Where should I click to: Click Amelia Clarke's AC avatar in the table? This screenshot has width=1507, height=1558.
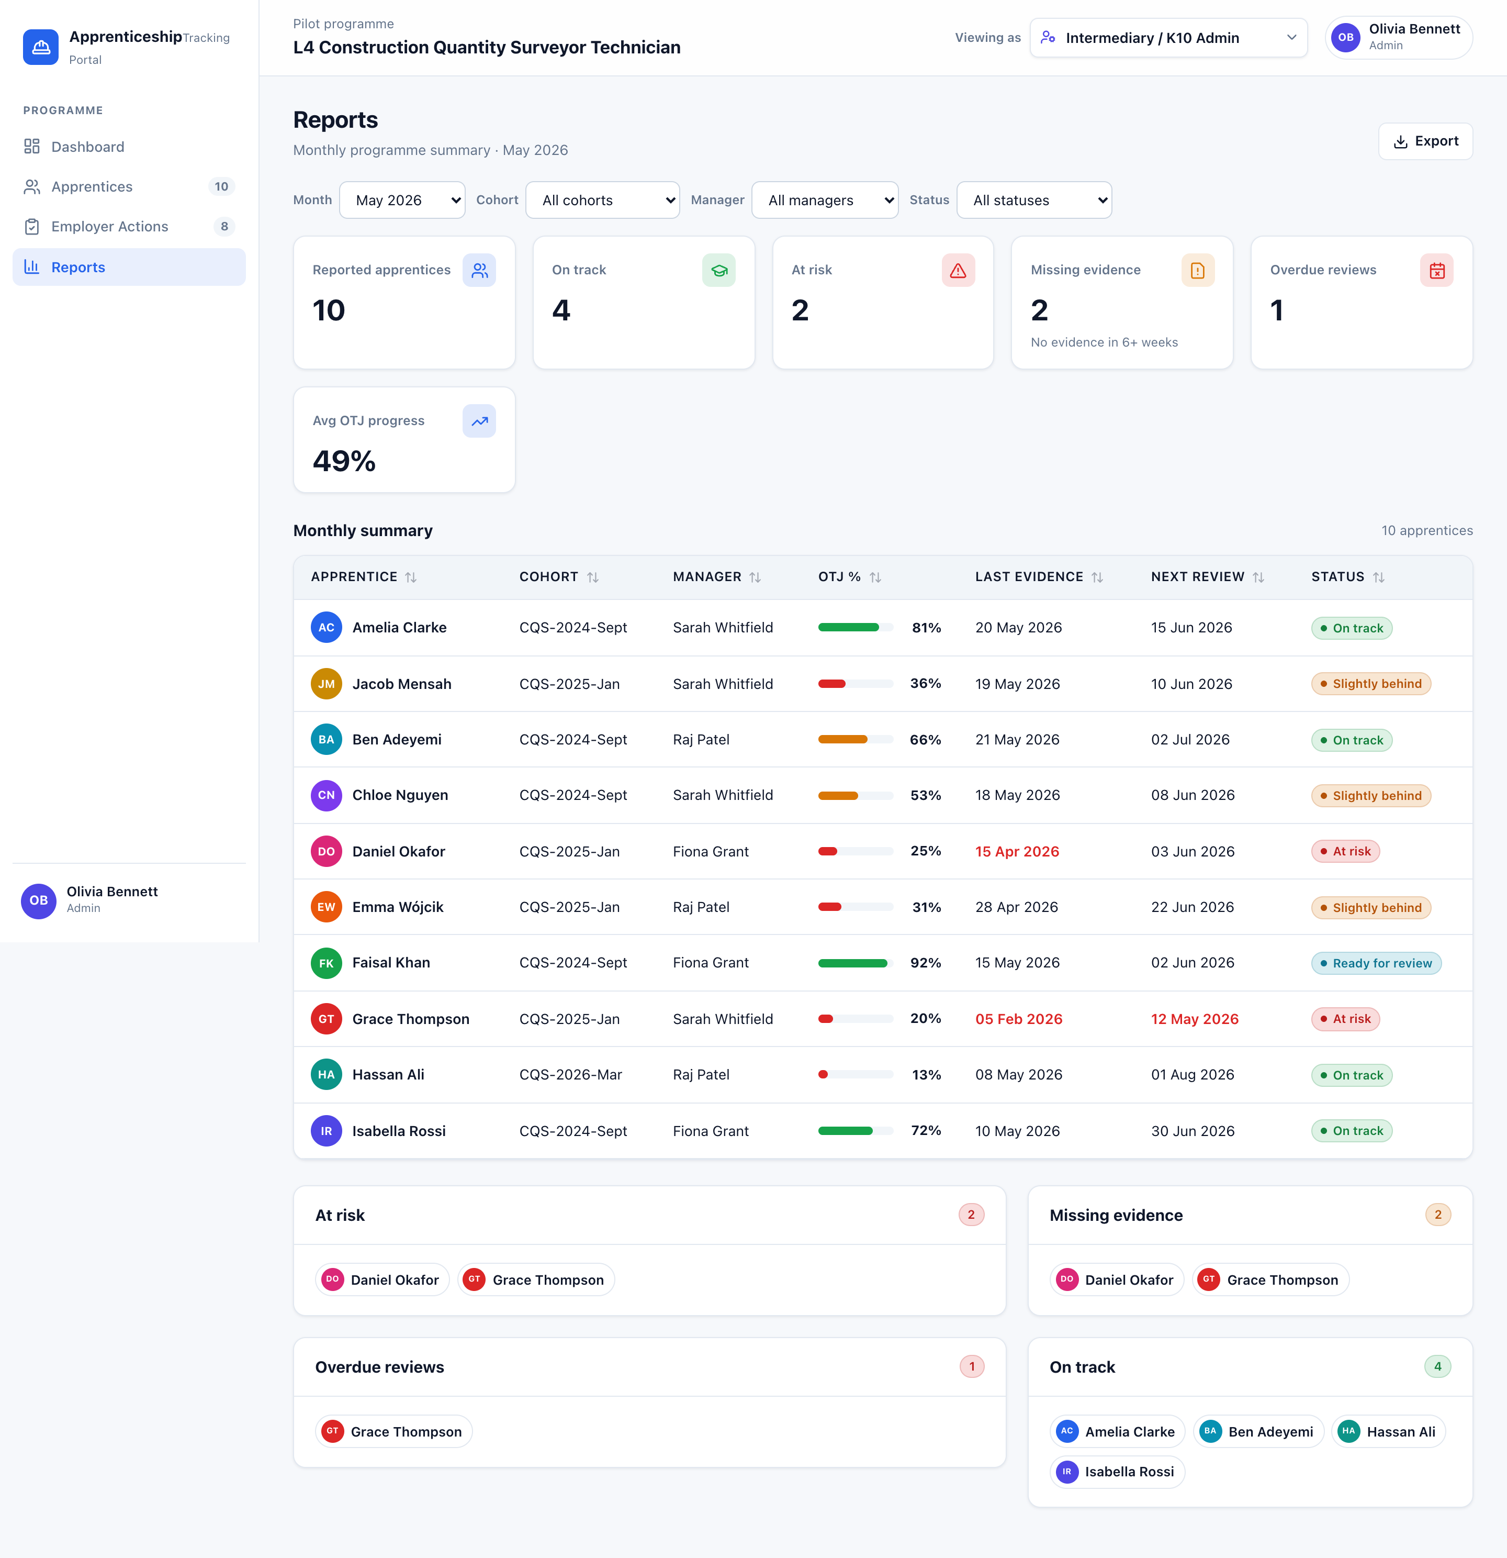point(327,627)
